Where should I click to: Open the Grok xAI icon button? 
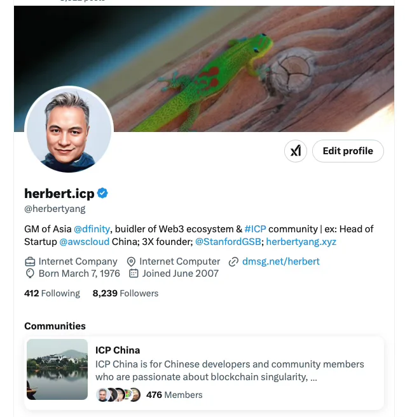coord(295,151)
